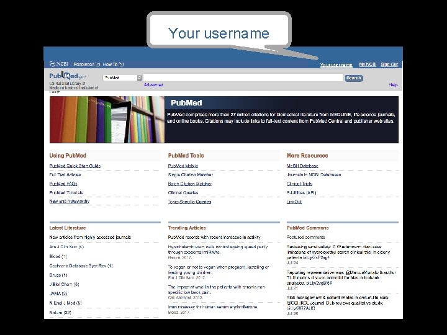Screen dimensions: 447x335
Task: Open New and Noteworthy link
Action: coord(70,201)
